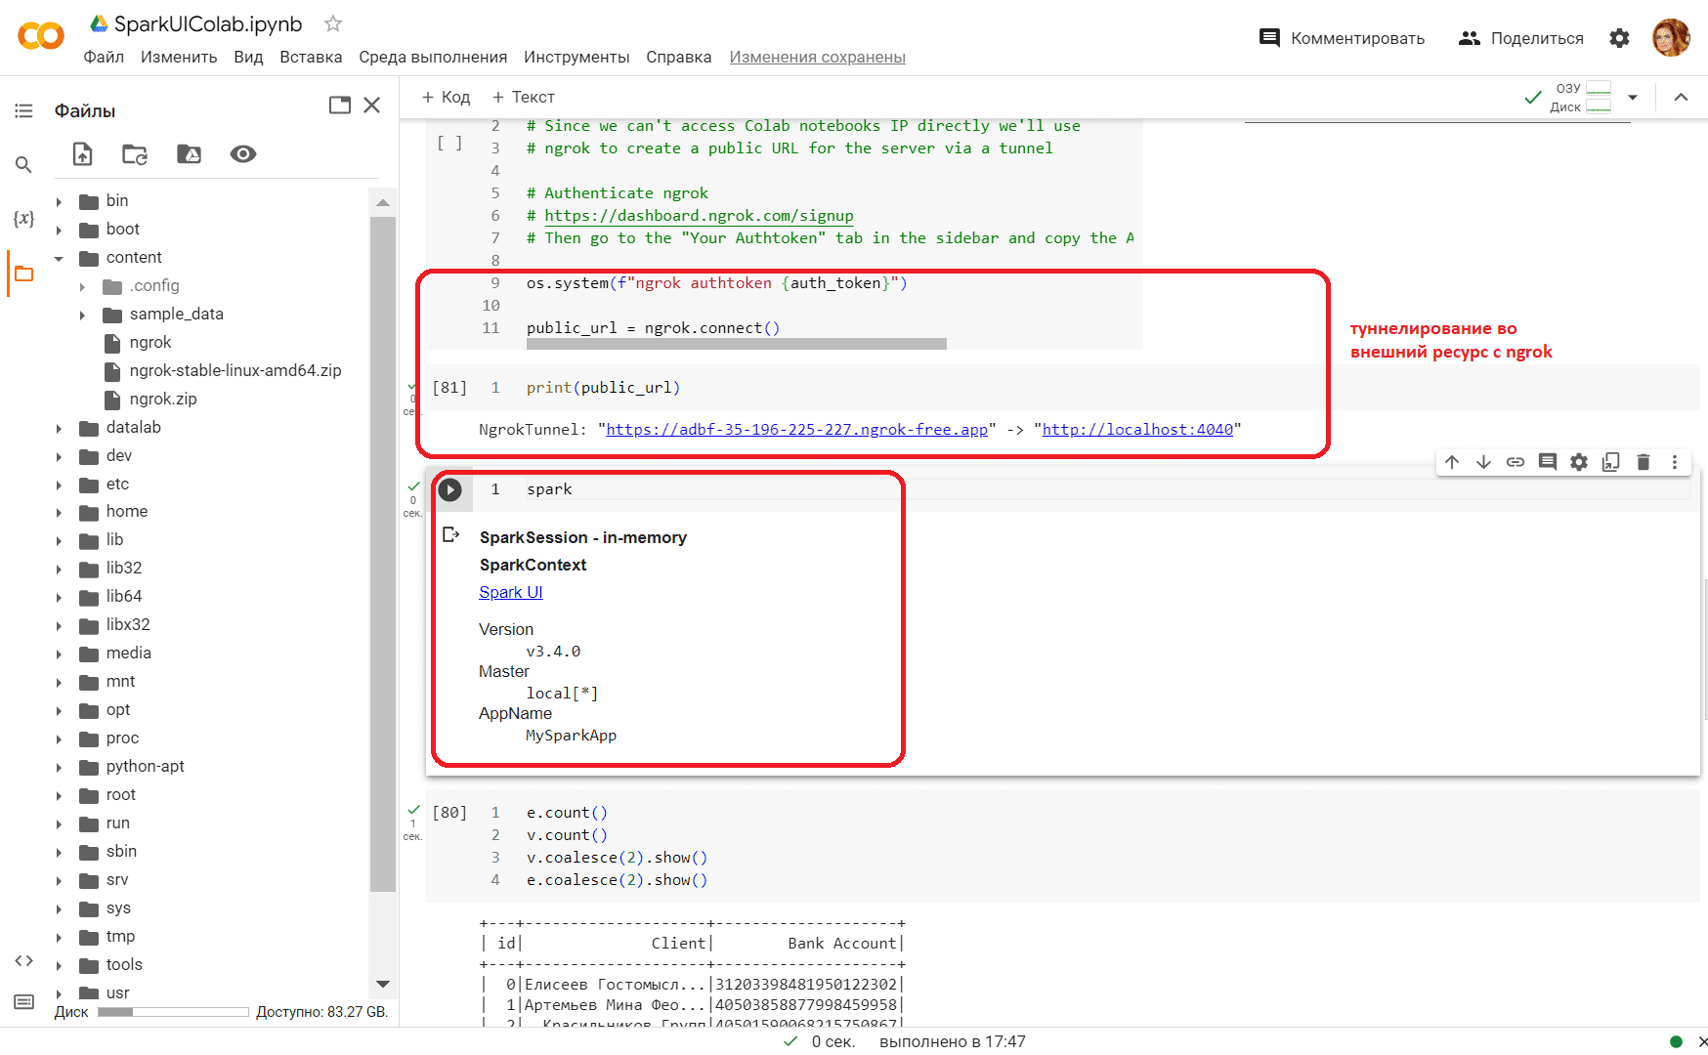Open the variables inspector {x}
The width and height of the screenshot is (1708, 1055).
23,218
